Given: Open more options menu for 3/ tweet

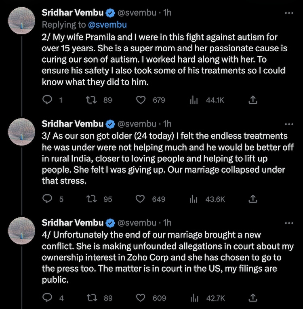Looking at the screenshot, I should (289, 124).
